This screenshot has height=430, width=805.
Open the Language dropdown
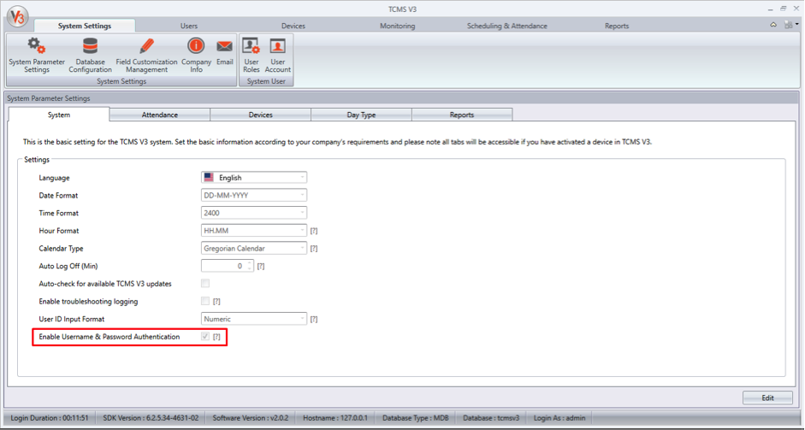click(254, 178)
